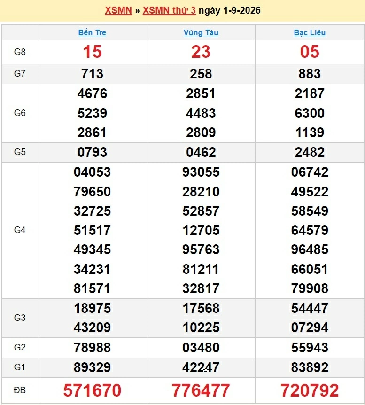Viewport: 365px width, 405px height.
Task: Select Bến Tre G1 number 89329
Action: click(92, 367)
